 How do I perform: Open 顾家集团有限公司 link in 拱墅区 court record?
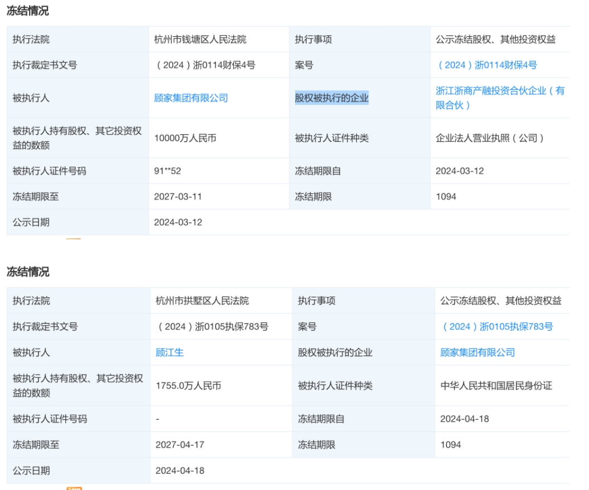click(477, 352)
